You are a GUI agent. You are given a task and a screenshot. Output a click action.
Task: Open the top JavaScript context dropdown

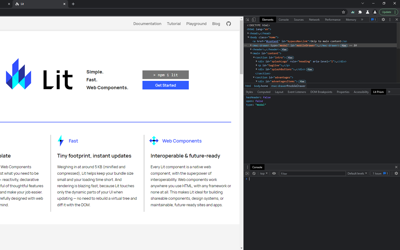click(x=264, y=173)
